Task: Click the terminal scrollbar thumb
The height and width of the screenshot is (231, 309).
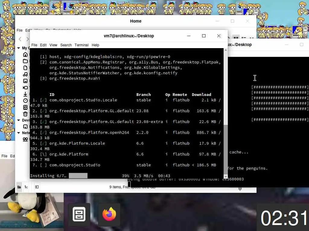Action: [x=226, y=149]
